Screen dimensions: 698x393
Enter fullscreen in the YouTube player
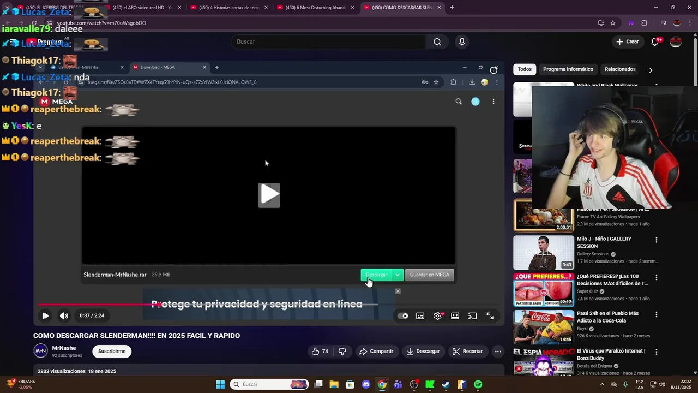pyautogui.click(x=490, y=315)
